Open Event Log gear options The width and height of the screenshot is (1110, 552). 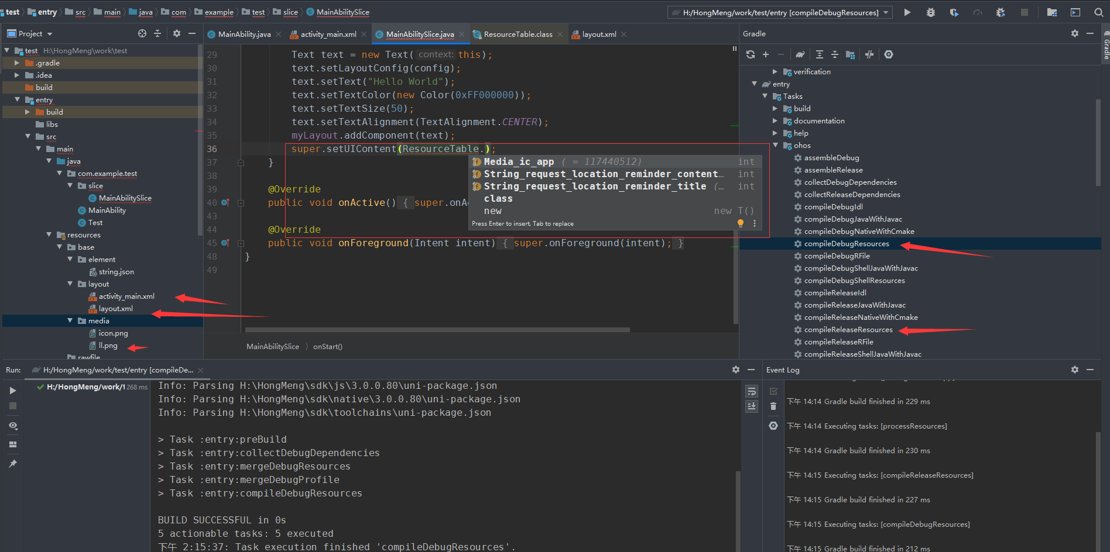pos(1075,370)
